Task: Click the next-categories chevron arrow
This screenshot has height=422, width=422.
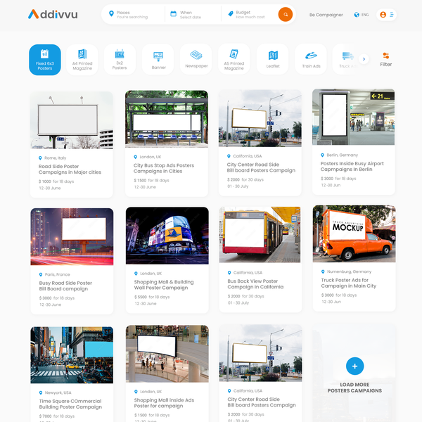Action: 364,59
